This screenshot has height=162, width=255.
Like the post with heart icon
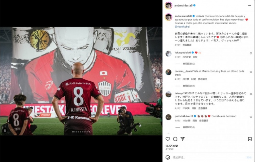168,139
